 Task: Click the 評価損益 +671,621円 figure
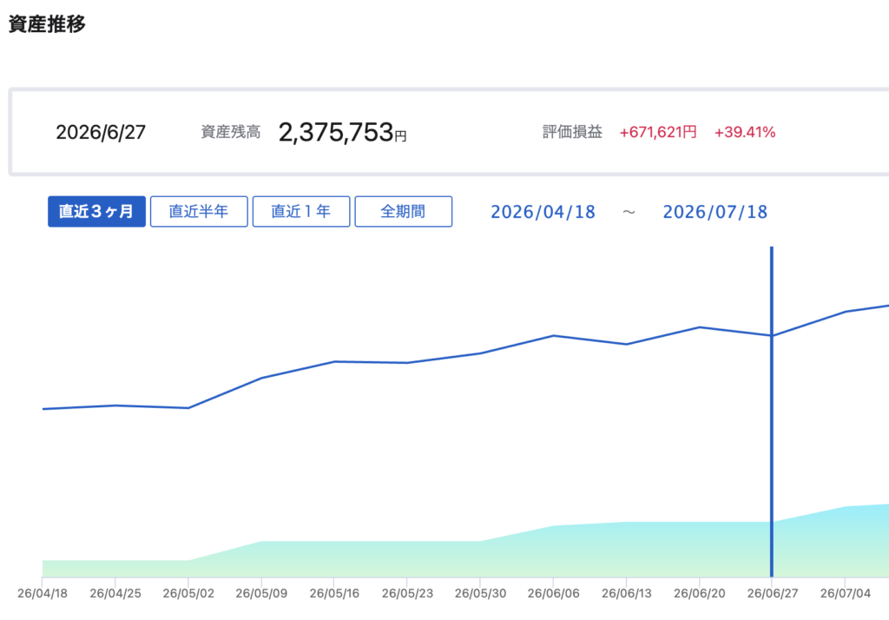tap(658, 132)
